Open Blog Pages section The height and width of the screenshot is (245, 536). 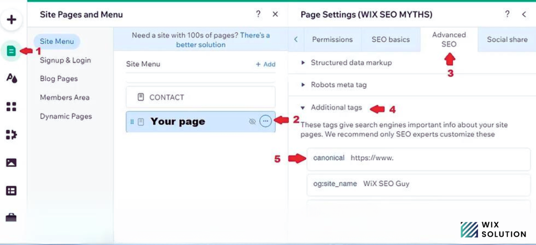click(59, 79)
